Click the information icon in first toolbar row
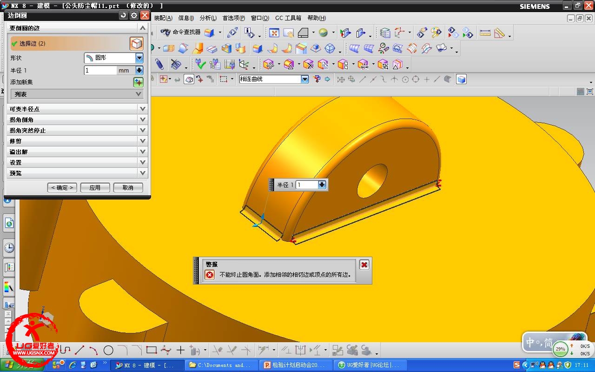 coord(249,33)
